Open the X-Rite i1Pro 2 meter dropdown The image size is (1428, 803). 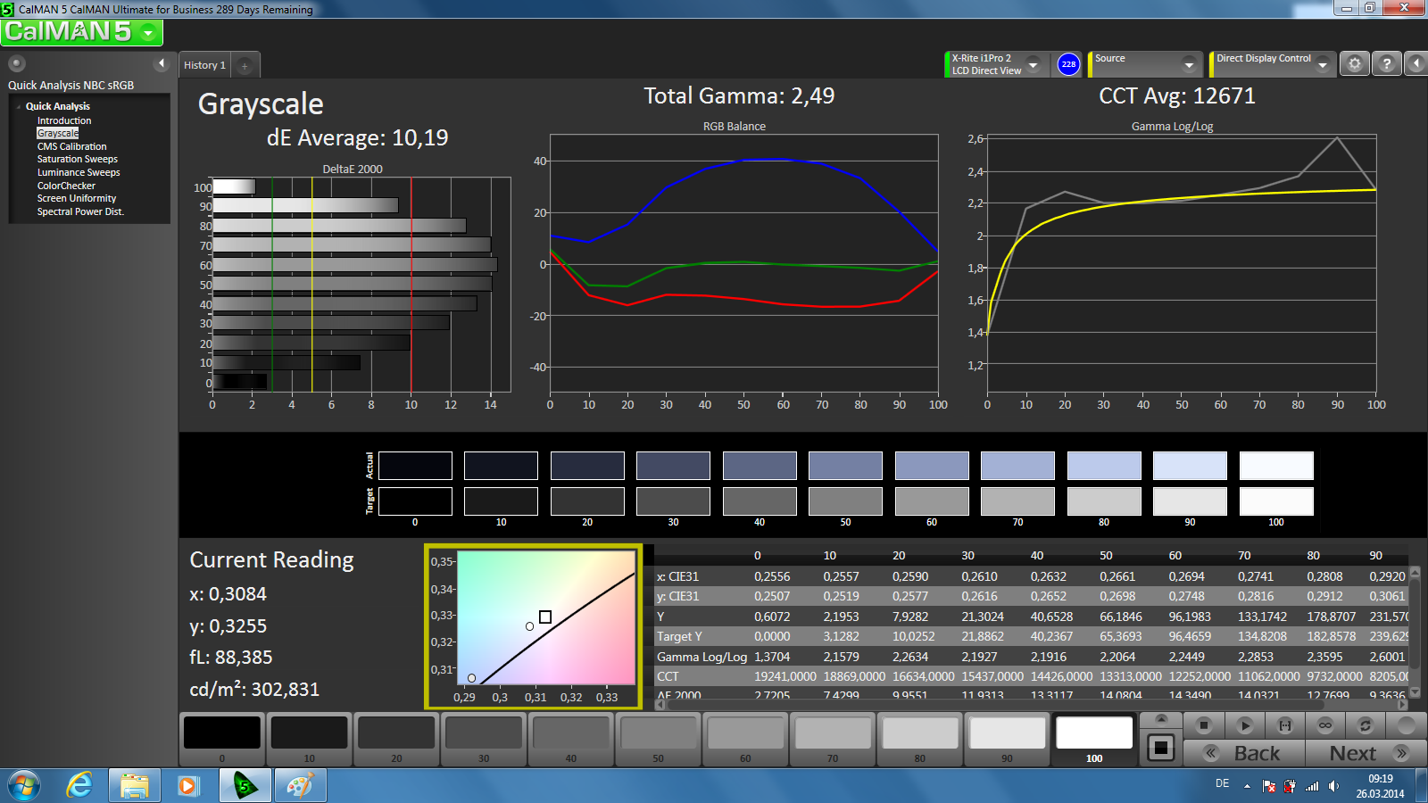pos(1034,64)
